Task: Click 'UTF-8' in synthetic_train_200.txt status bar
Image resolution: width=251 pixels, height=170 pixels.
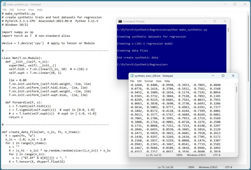Action: tap(217, 155)
